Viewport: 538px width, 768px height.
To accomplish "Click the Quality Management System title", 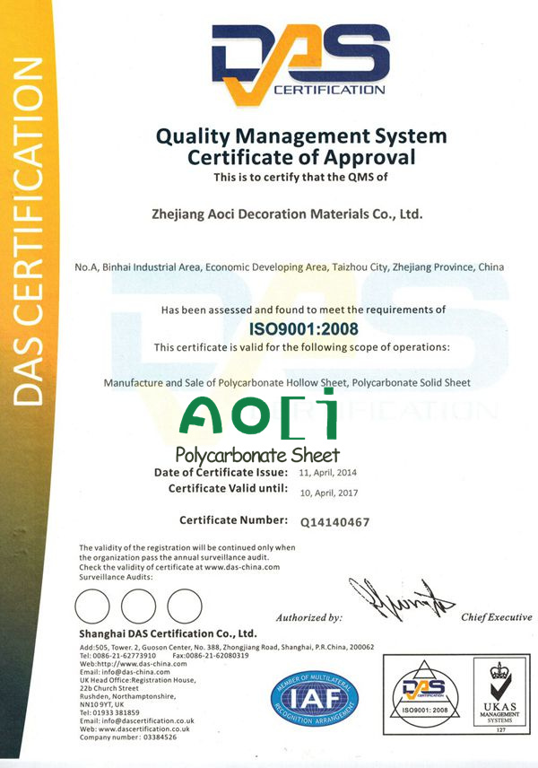I will 301,137.
